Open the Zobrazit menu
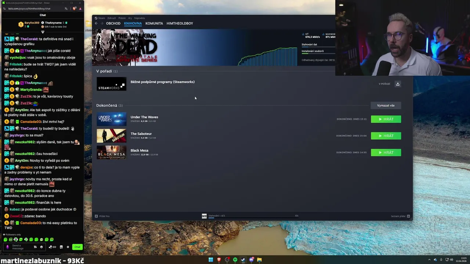 112,18
